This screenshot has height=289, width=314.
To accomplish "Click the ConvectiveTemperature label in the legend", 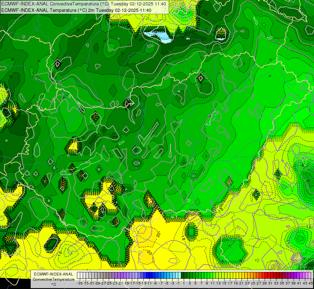I will [54, 279].
